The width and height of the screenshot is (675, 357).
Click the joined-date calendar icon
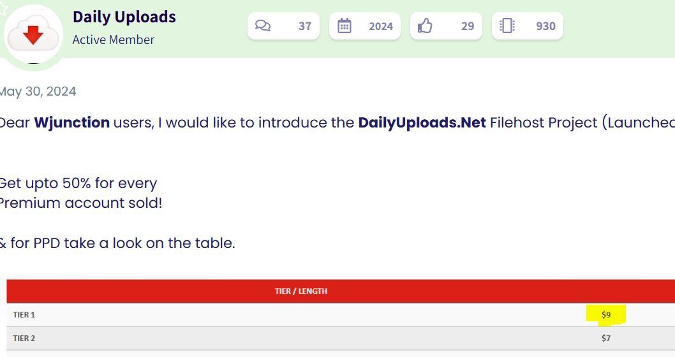pos(345,25)
